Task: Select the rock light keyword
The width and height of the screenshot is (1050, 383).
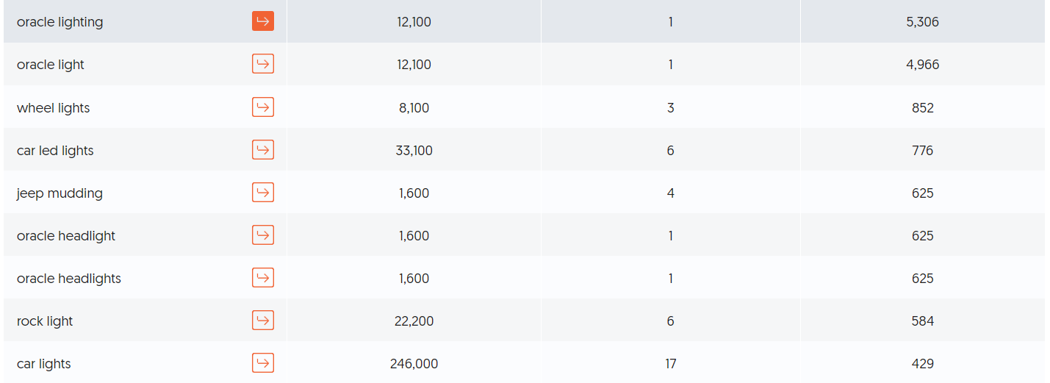Action: 45,321
